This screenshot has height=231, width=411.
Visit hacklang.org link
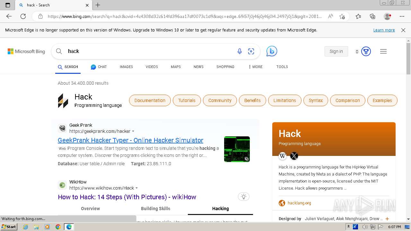click(x=299, y=203)
